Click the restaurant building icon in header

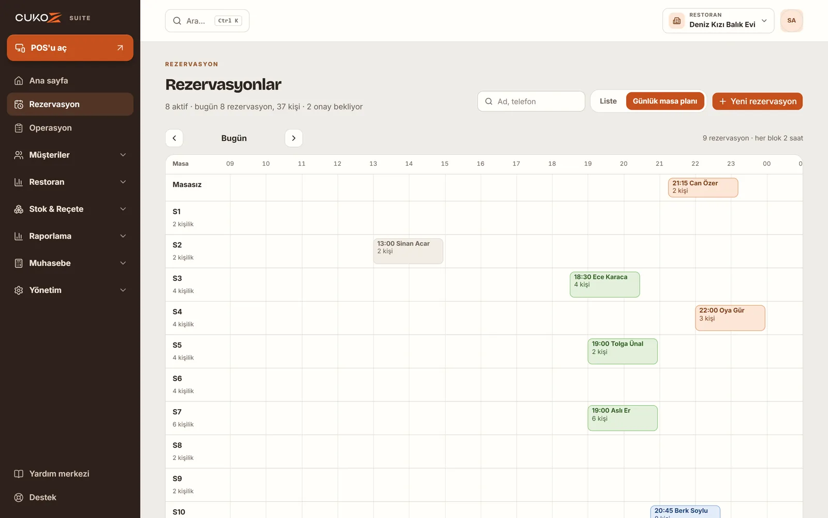676,21
